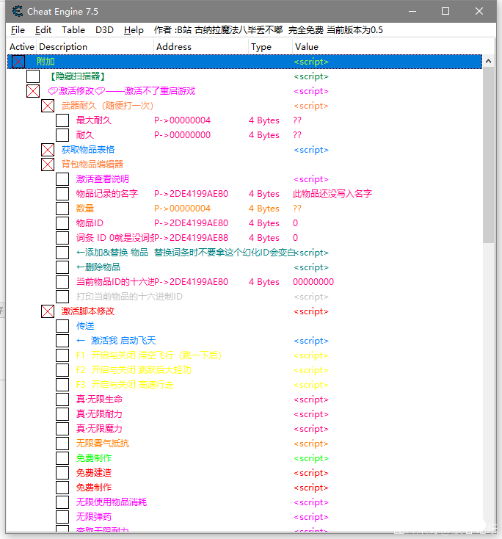This screenshot has height=539, width=502.
Task: Open the D3D menu
Action: [104, 30]
